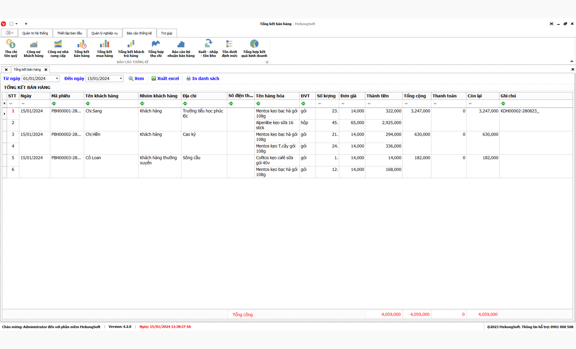Sort by the Tên khách hàng column header
The image size is (576, 349).
click(111, 96)
